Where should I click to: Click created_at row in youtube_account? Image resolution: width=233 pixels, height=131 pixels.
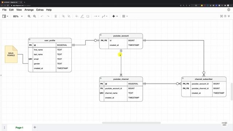click(x=121, y=45)
